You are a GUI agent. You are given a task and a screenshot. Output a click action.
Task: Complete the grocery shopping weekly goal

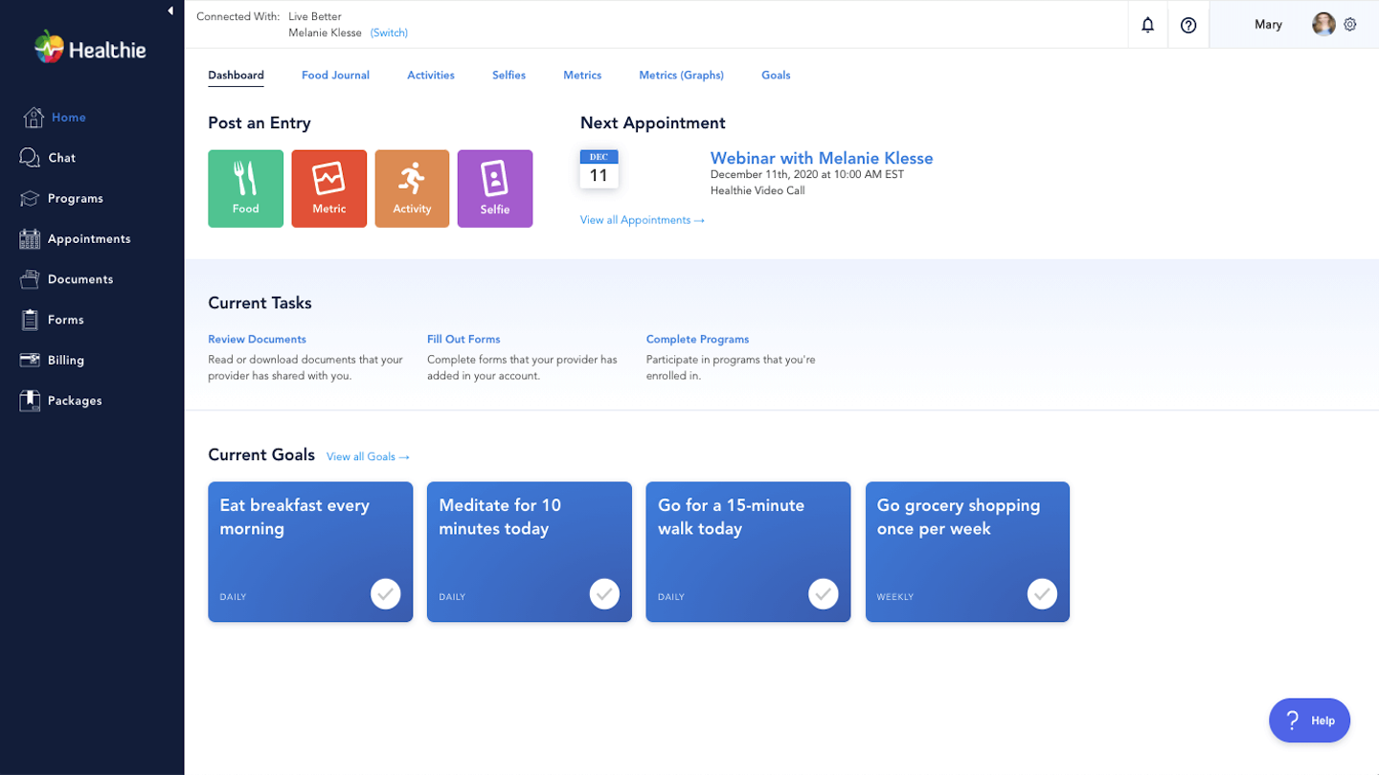click(x=1042, y=593)
